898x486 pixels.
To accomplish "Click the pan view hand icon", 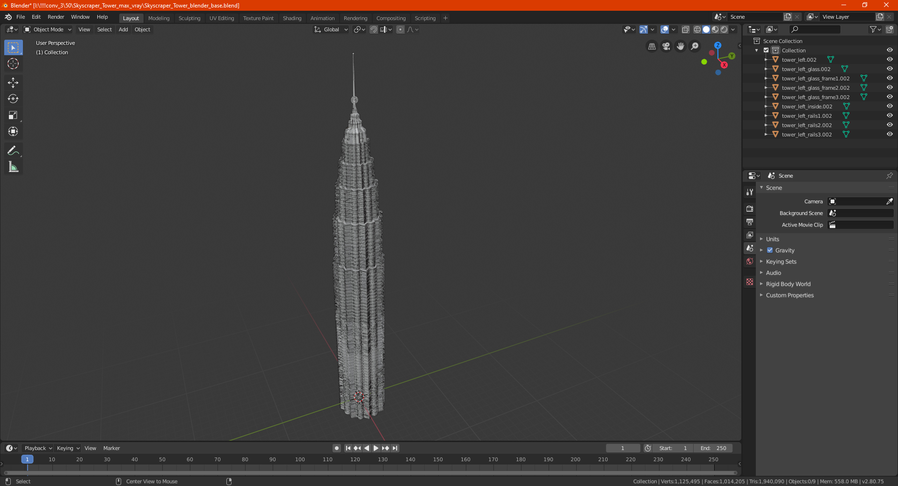I will point(681,46).
